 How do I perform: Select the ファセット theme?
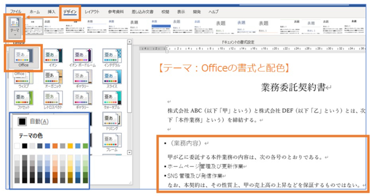(x=23, y=100)
